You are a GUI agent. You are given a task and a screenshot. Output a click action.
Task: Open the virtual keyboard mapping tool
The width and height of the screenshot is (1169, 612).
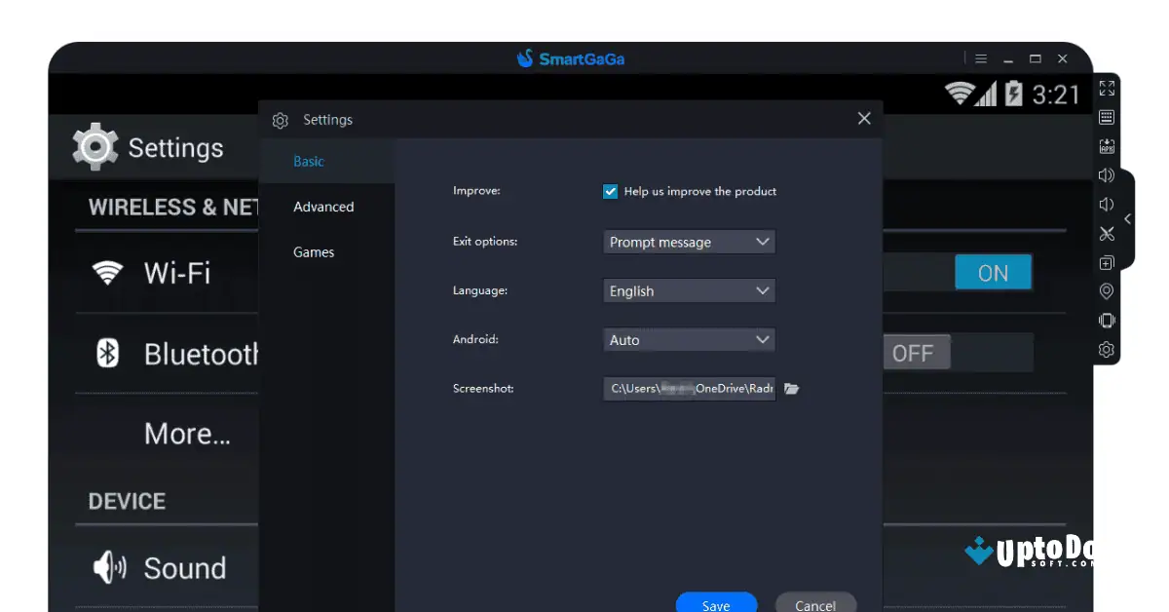(x=1107, y=117)
